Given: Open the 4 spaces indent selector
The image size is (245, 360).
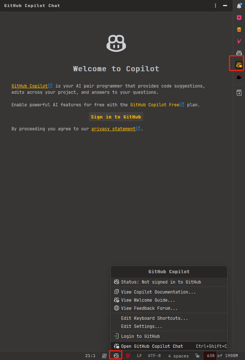Looking at the screenshot, I should [x=179, y=356].
